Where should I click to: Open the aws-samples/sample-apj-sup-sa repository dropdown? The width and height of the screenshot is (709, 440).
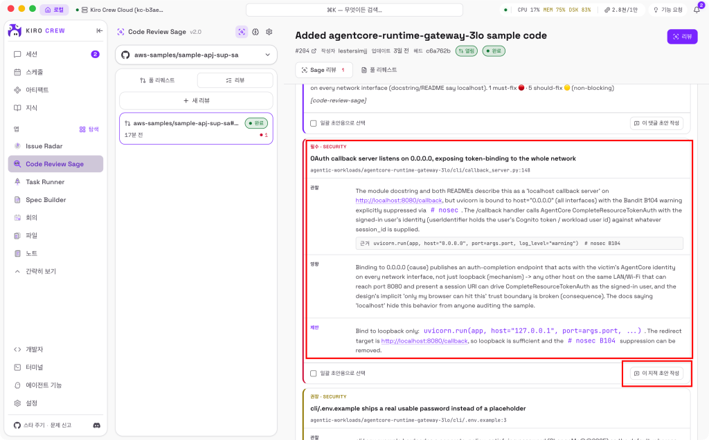click(x=196, y=55)
